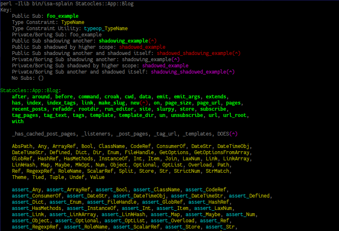Select the 'recent_posts' sub name
Screen dimensions: 339x231
tap(29, 109)
